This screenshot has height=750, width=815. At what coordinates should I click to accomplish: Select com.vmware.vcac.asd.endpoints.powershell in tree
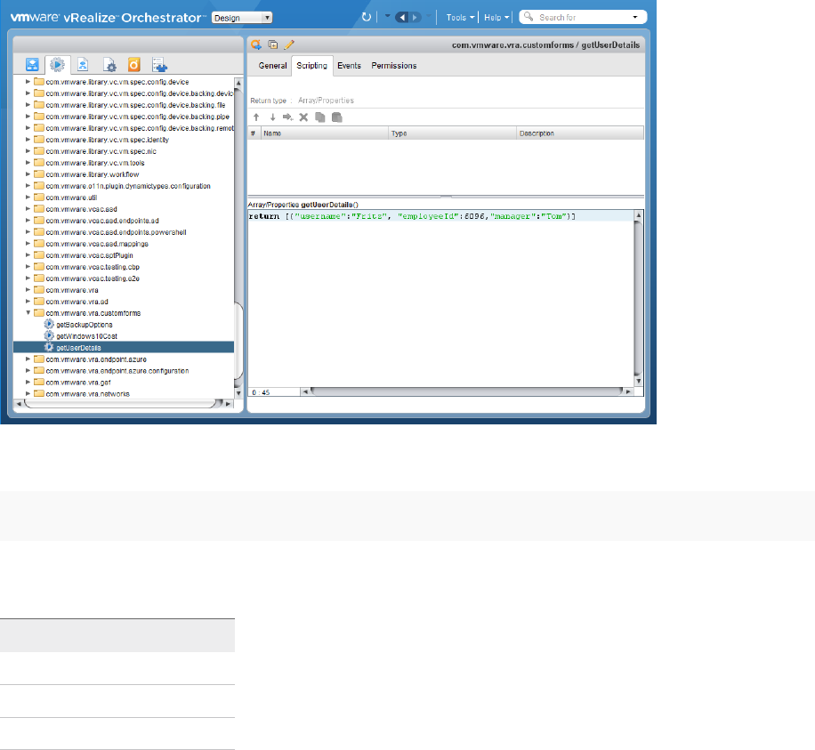coord(116,232)
